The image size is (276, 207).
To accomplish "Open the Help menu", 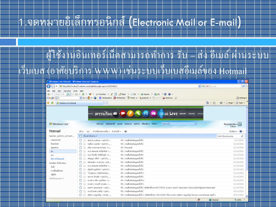I will click(x=82, y=91).
